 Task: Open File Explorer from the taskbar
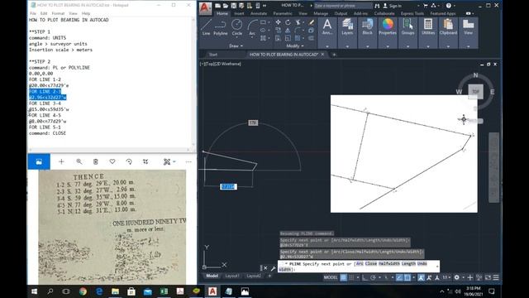(x=115, y=291)
